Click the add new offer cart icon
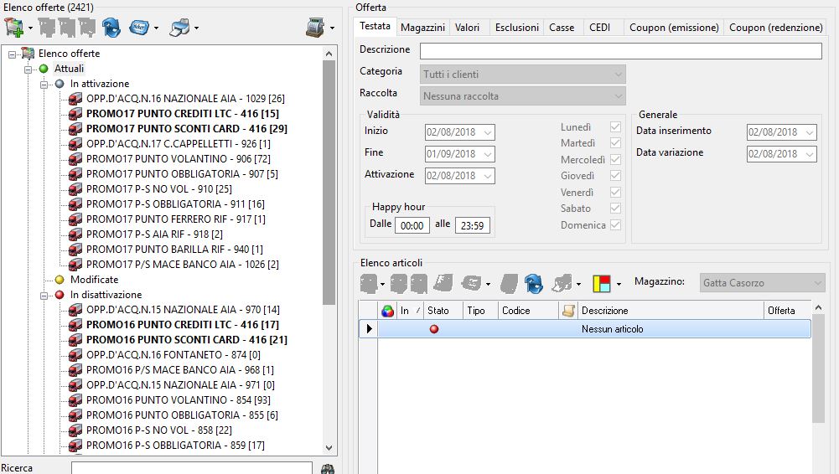Viewport: 839px width, 474px height. point(13,27)
